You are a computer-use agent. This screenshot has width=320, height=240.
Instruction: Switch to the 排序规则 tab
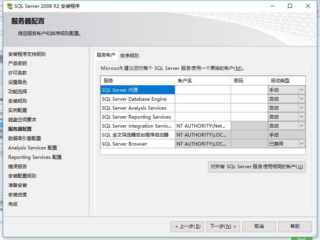pos(130,55)
